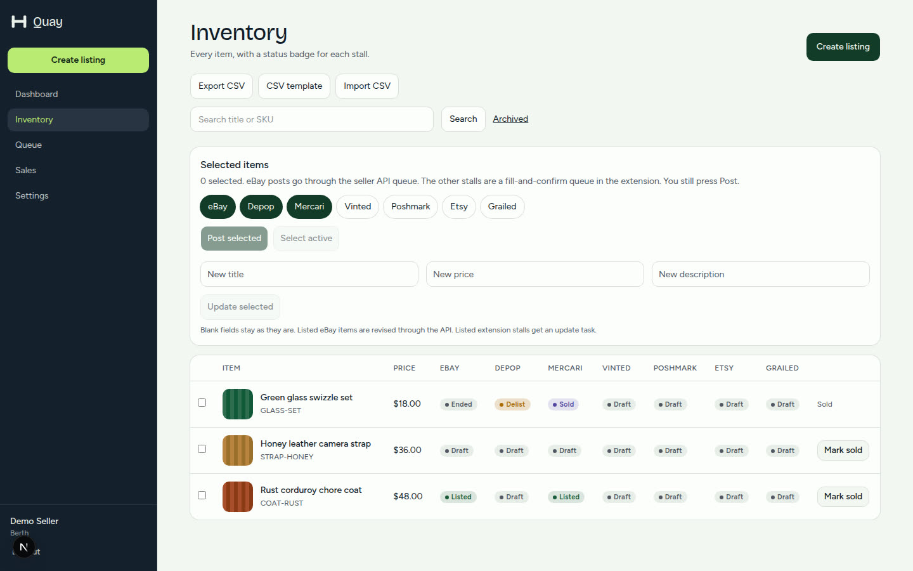This screenshot has width=913, height=571.
Task: Export inventory as CSV
Action: (221, 86)
